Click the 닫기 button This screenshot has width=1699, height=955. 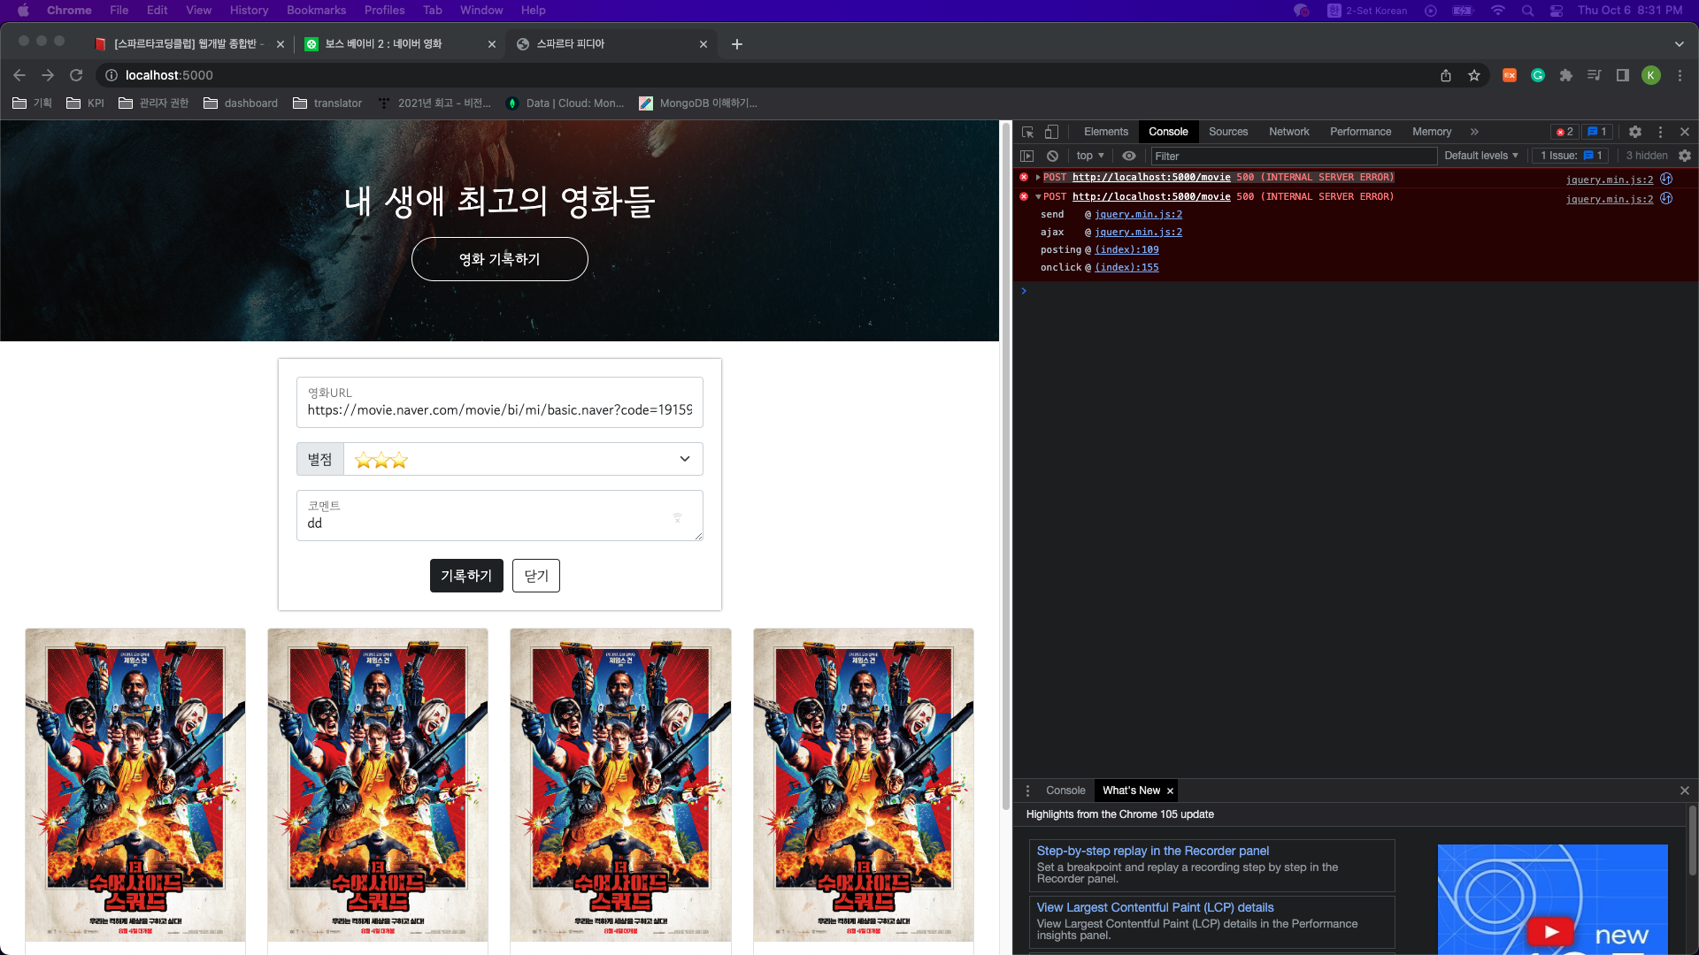(536, 576)
